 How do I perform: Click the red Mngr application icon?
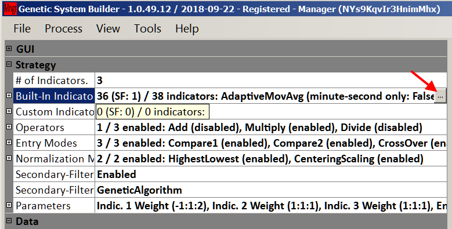[10, 9]
